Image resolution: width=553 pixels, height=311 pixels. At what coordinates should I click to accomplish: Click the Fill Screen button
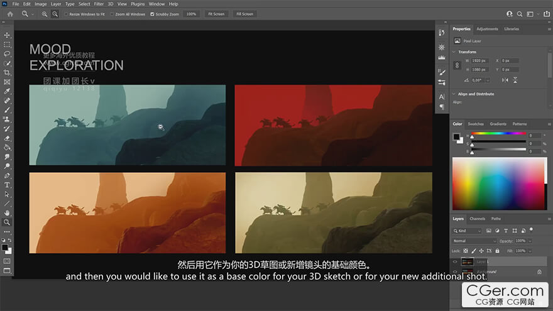(x=244, y=14)
